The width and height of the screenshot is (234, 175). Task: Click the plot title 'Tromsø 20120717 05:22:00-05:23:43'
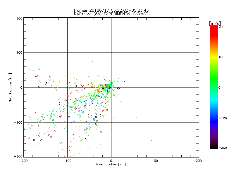coord(111,10)
